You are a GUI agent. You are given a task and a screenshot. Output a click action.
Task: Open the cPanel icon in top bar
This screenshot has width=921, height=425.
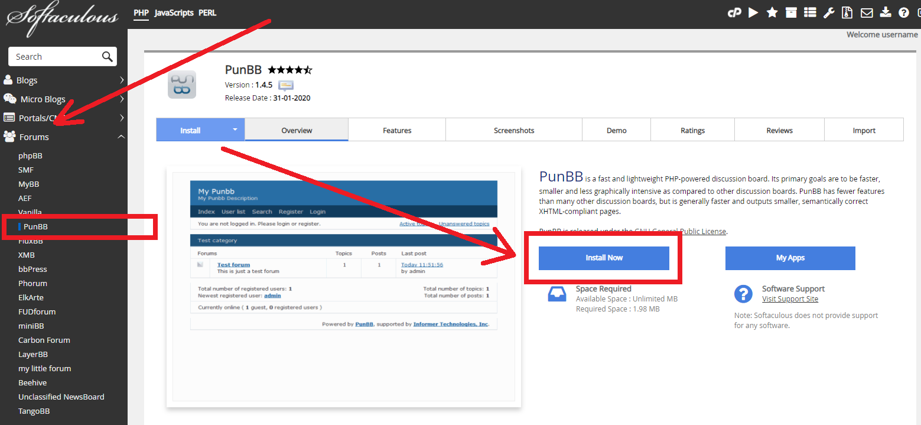[734, 12]
